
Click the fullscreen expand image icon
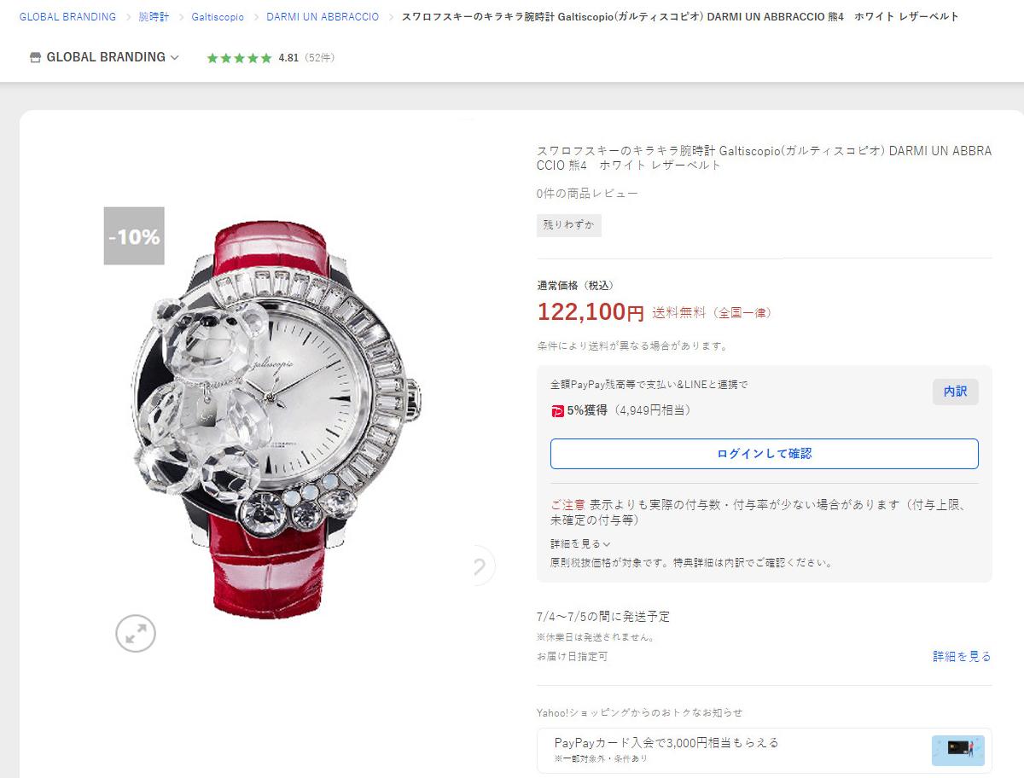[x=136, y=633]
